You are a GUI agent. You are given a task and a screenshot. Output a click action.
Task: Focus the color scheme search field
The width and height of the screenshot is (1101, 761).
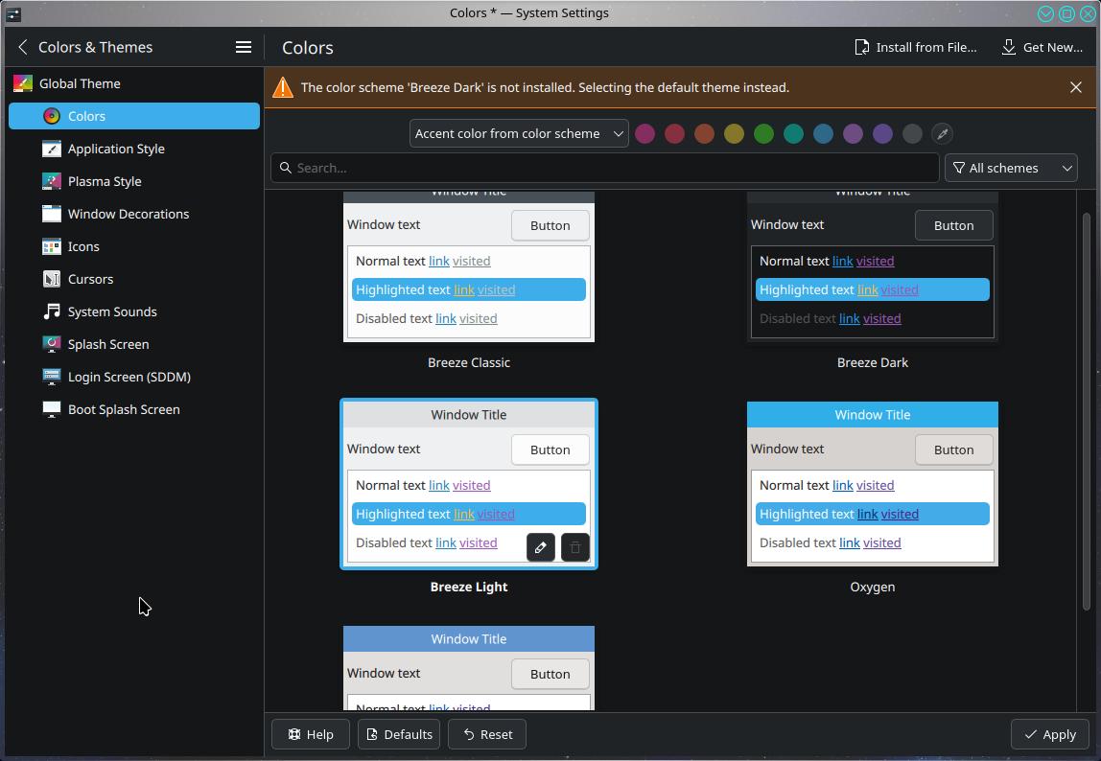click(x=604, y=168)
